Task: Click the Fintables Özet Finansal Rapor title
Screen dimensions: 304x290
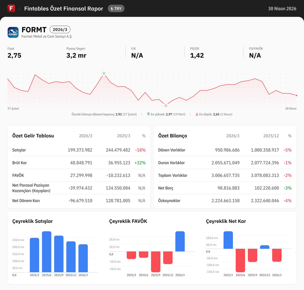Action: point(64,9)
